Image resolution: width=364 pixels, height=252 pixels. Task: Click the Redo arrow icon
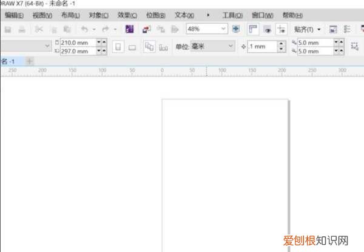click(105, 29)
